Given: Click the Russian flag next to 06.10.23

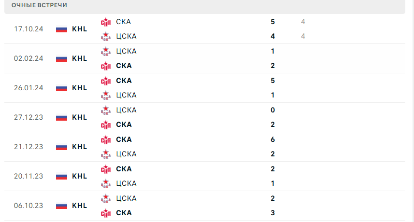Looking at the screenshot, I should click(61, 206).
